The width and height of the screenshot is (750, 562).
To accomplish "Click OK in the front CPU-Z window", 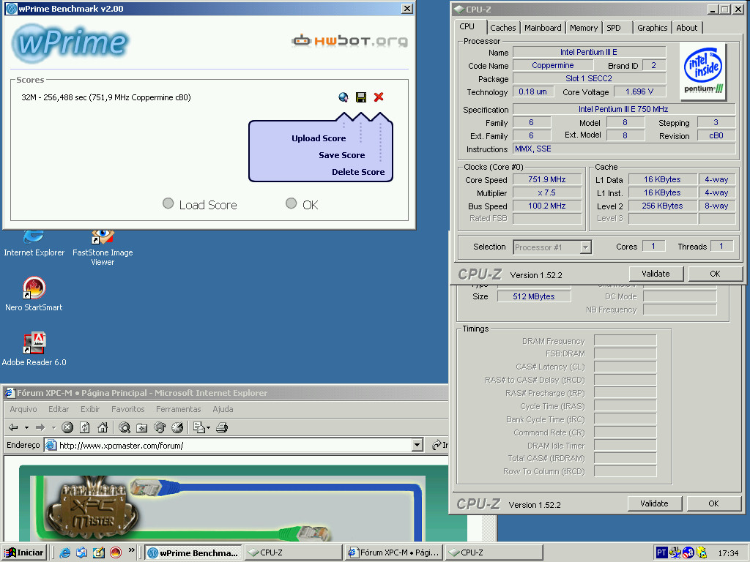I will point(715,274).
